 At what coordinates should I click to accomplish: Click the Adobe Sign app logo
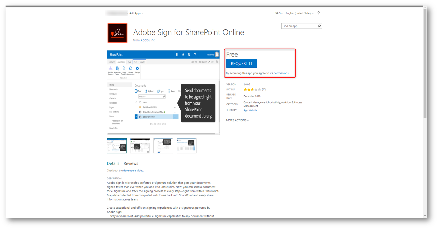coord(117,33)
